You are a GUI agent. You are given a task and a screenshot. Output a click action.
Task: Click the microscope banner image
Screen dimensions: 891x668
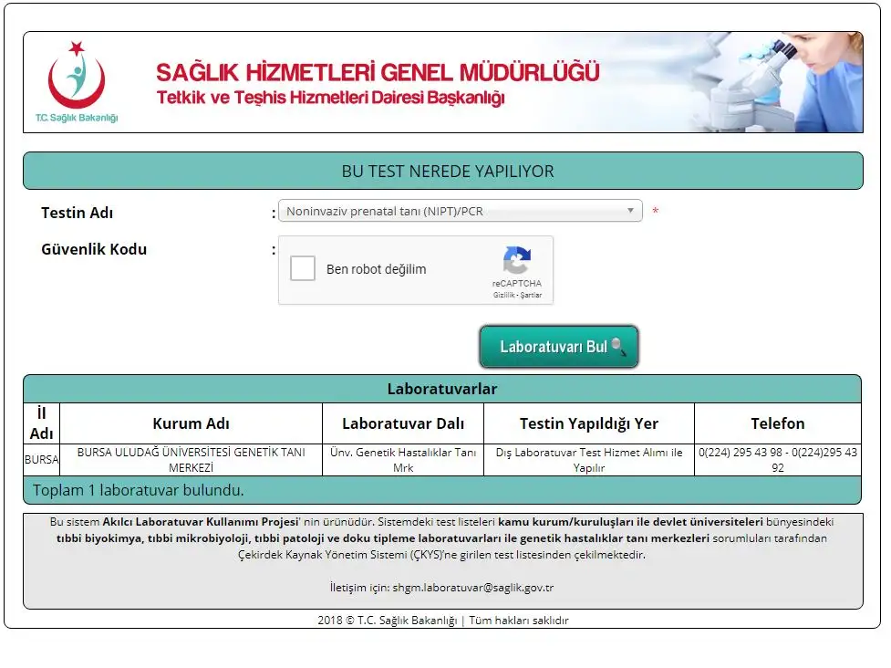776,82
